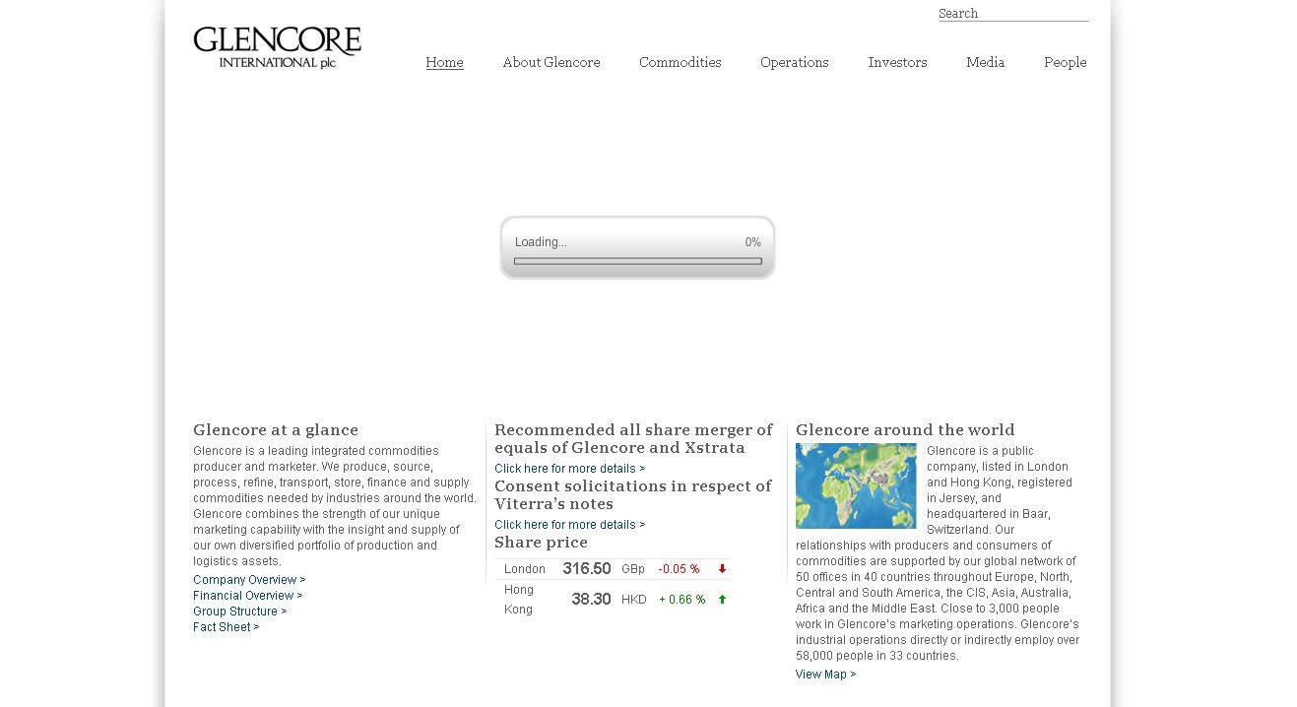
Task: Click the Loading progress bar
Action: tap(638, 261)
